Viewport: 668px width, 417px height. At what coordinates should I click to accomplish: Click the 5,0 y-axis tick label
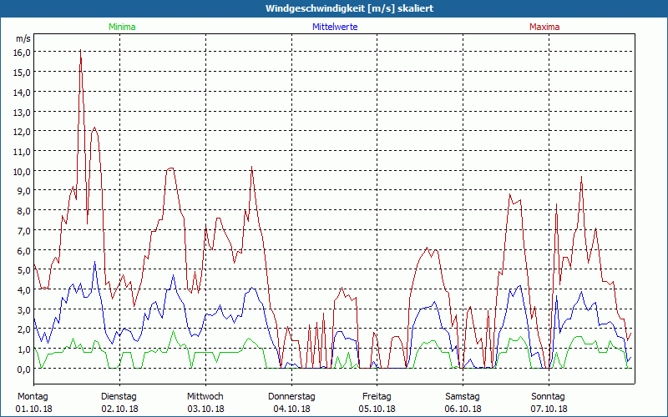click(23, 270)
